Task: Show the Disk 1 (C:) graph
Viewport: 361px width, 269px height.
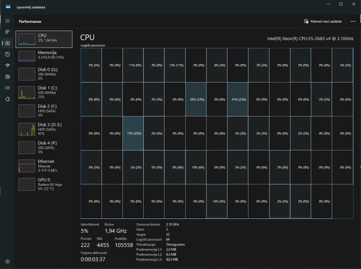Action: (x=44, y=92)
